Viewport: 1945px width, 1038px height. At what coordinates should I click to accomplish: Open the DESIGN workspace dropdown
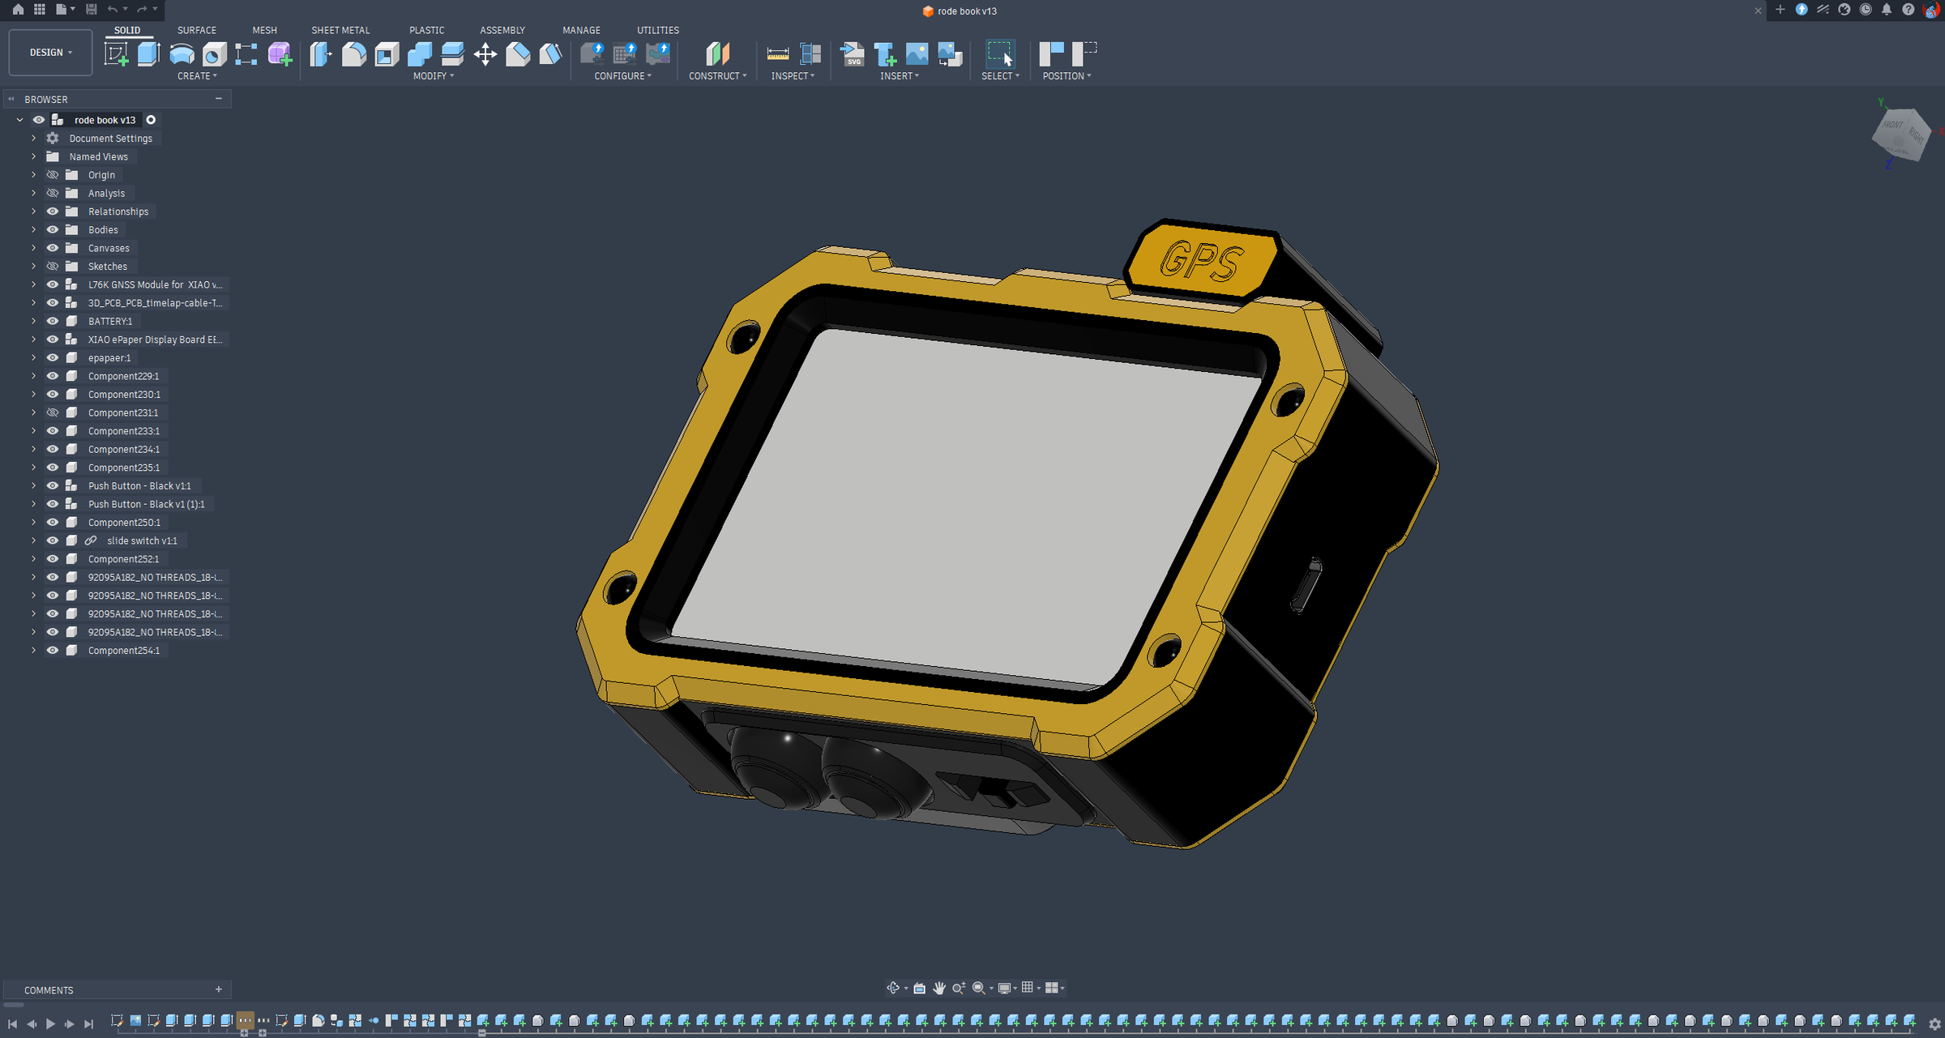point(50,53)
